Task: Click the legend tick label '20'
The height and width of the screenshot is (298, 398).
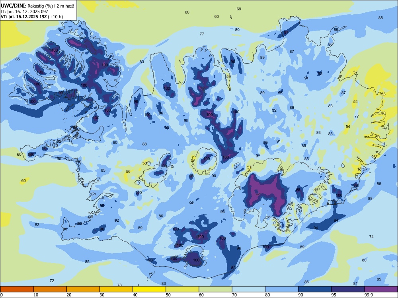Action: click(x=69, y=295)
